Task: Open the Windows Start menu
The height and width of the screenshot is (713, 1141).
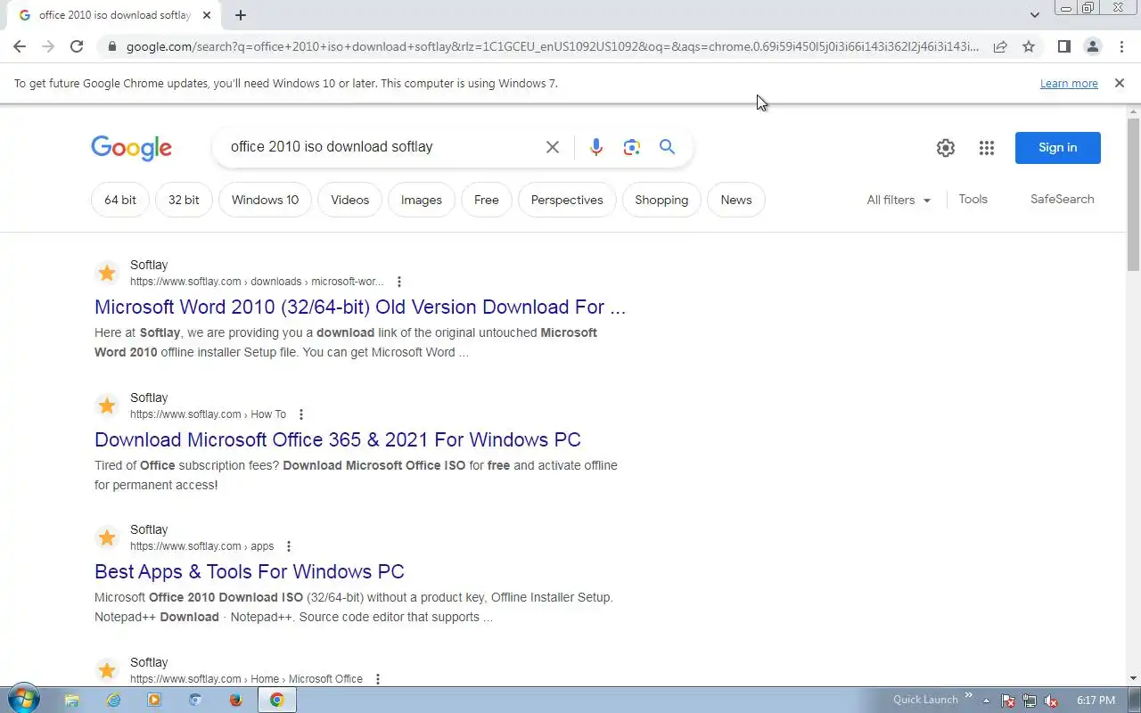Action: [22, 700]
